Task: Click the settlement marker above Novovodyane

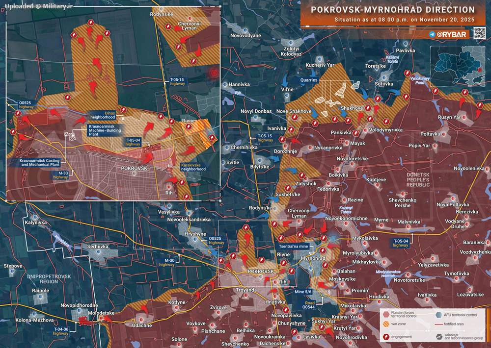Action: [x=245, y=29]
